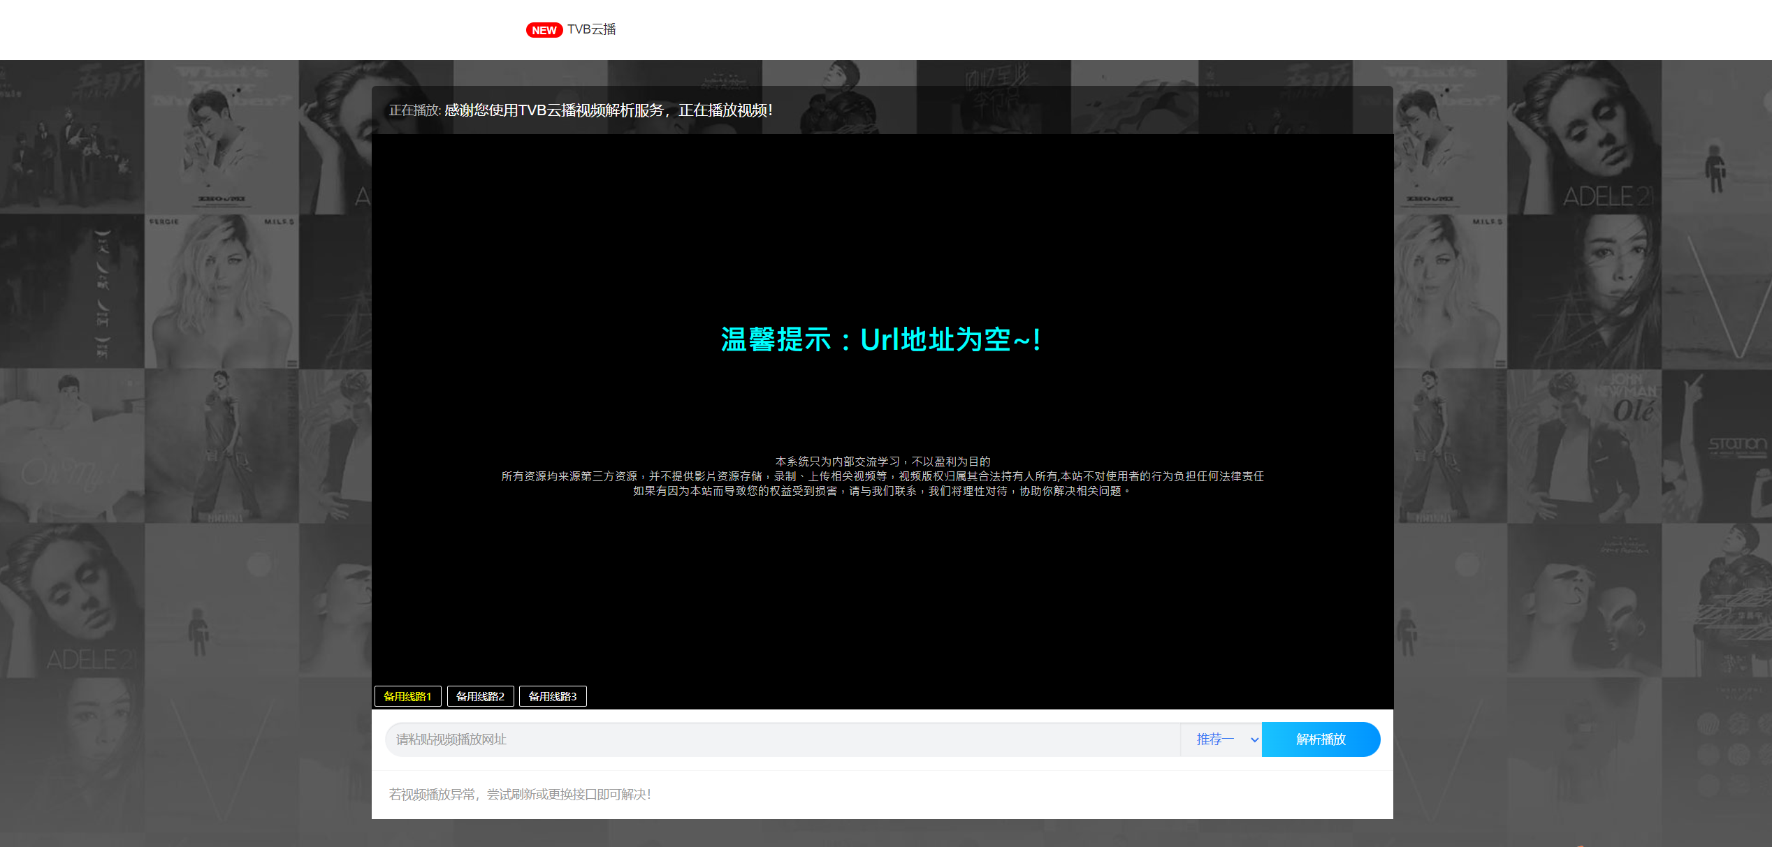Screen dimensions: 1772x847
Task: Click disclaimer line 如果有因为本站而导致您的权益受到损害
Action: point(883,491)
